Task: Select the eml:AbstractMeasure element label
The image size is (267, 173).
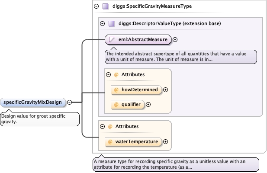Action: [142, 40]
